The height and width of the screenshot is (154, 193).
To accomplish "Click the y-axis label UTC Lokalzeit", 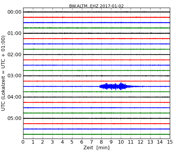I will (3, 73).
